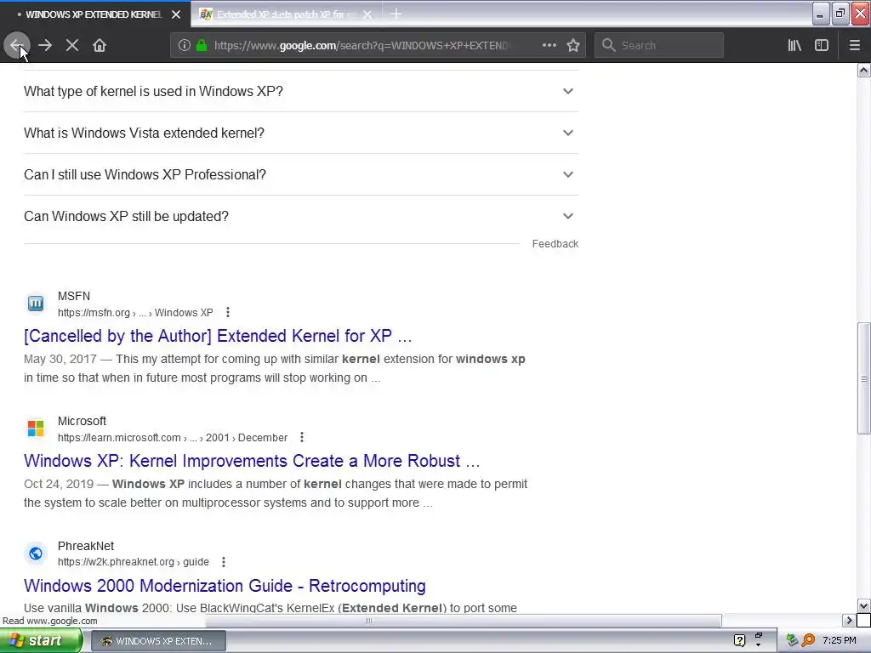871x653 pixels.
Task: Bookmark this page with the star icon
Action: pos(573,45)
